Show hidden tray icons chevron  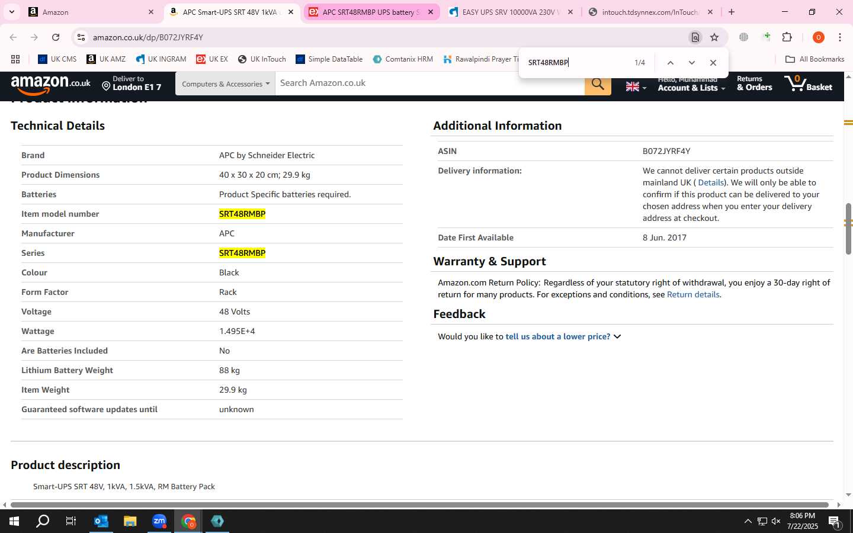coord(748,521)
